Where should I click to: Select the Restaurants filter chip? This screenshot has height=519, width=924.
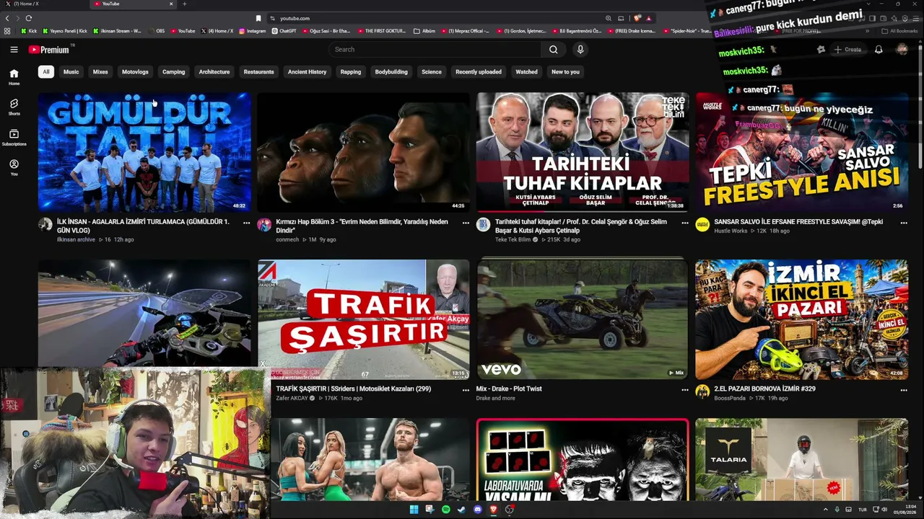258,72
